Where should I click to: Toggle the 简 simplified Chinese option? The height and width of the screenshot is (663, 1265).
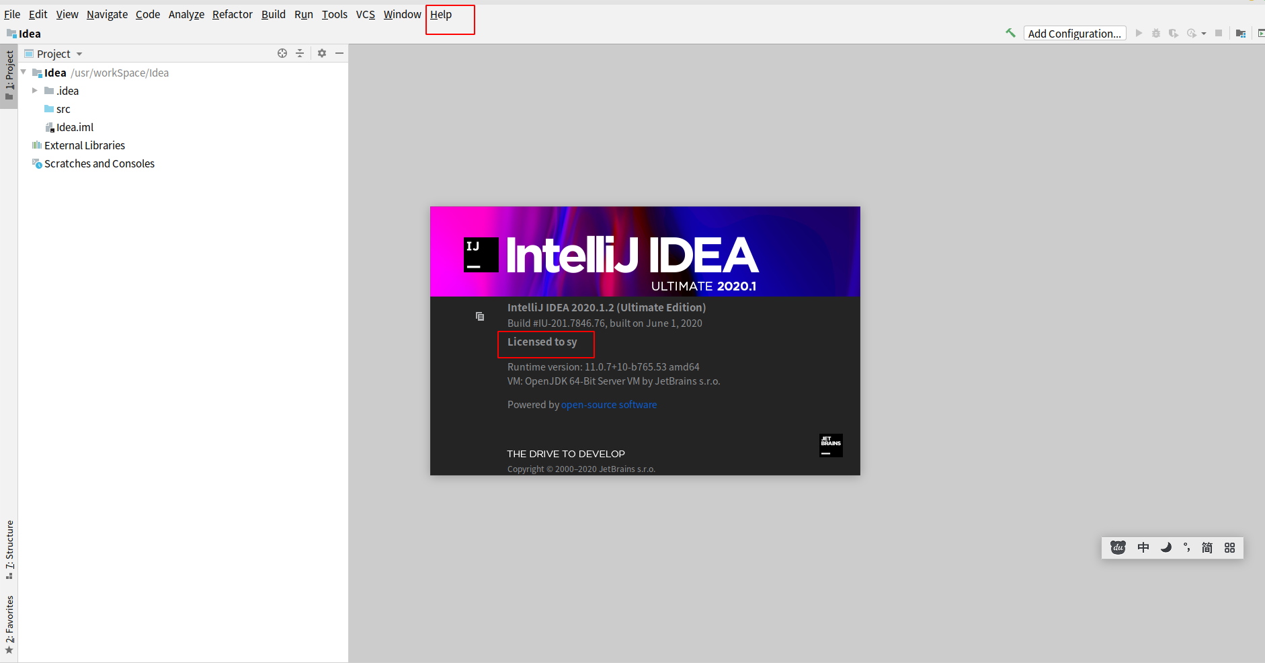1207,547
